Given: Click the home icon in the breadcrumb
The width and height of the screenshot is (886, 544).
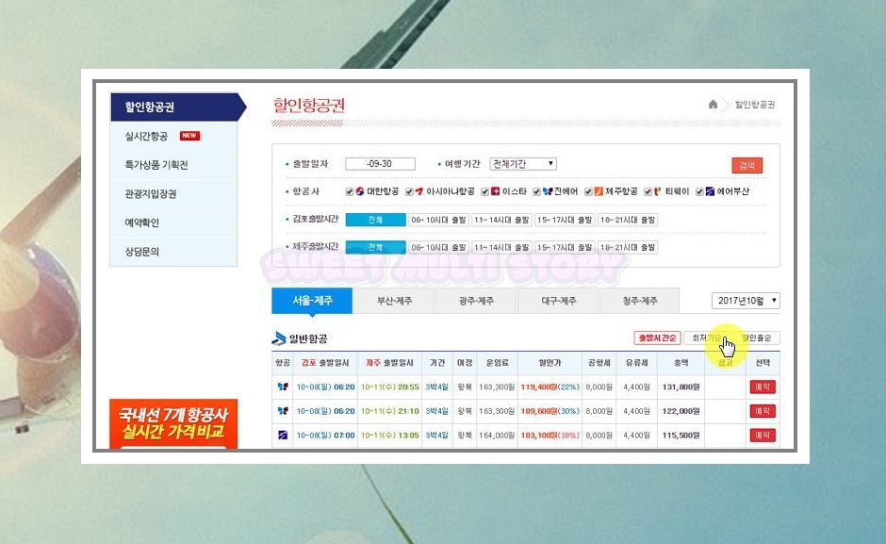Looking at the screenshot, I should [713, 104].
